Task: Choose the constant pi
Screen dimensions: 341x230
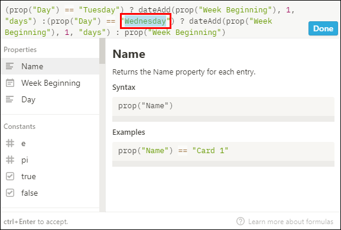Action: [x=50, y=160]
